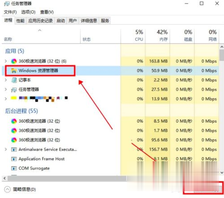Viewport: 224px width, 198px height.
Task: Click icon of 360 process using 95.6 MB
Action: 14,140
